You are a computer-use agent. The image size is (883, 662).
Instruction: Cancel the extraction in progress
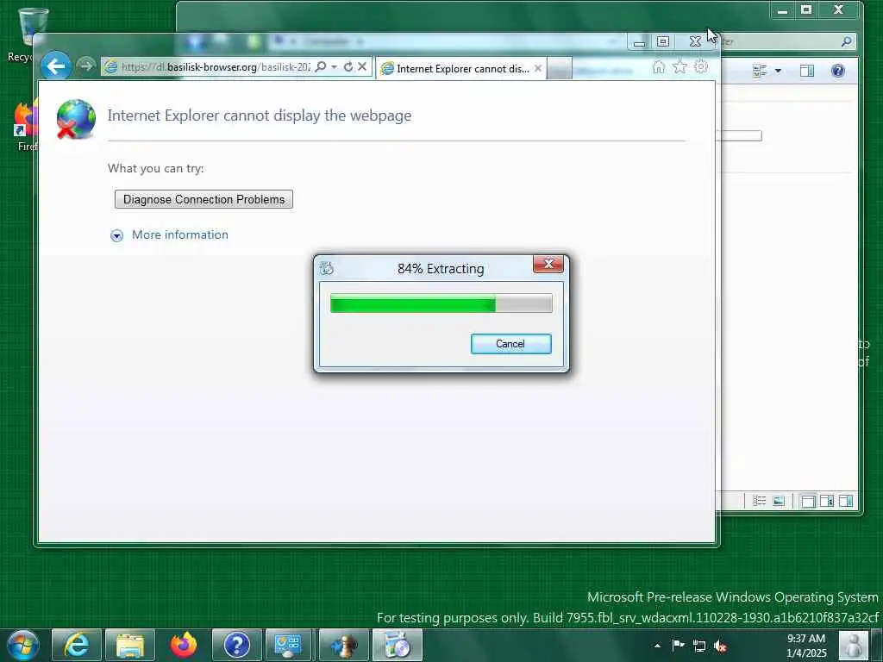point(510,344)
